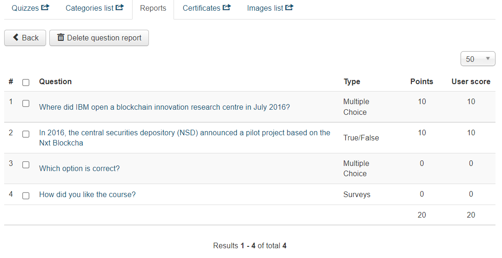Click the trash icon on Delete question report
Image resolution: width=502 pixels, height=258 pixels.
click(x=61, y=38)
